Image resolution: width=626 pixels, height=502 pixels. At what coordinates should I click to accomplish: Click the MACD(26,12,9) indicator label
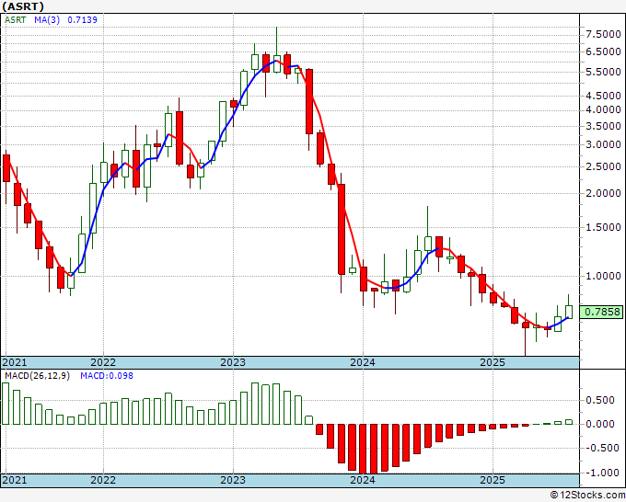coord(37,376)
